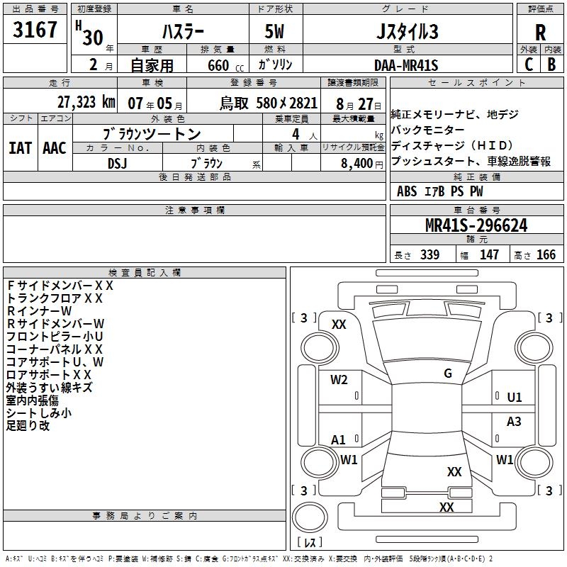Click sales point 純正メモリーナビ、地デジ
Screen dimensions: 567x567
(x=454, y=114)
